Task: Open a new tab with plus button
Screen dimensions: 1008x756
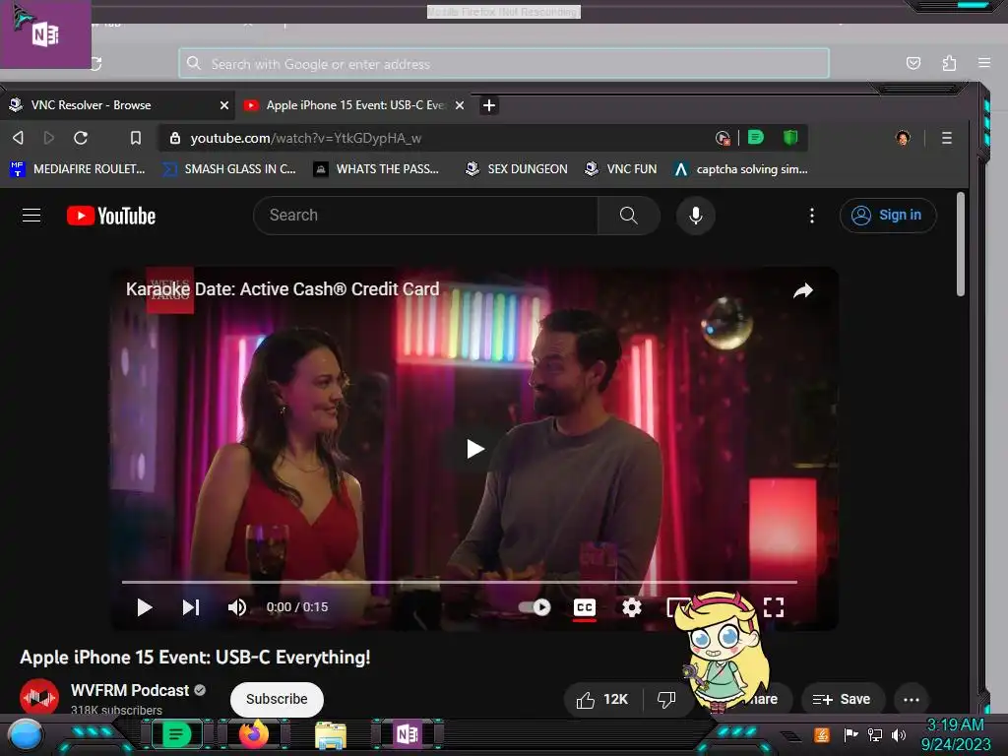Action: [x=488, y=104]
